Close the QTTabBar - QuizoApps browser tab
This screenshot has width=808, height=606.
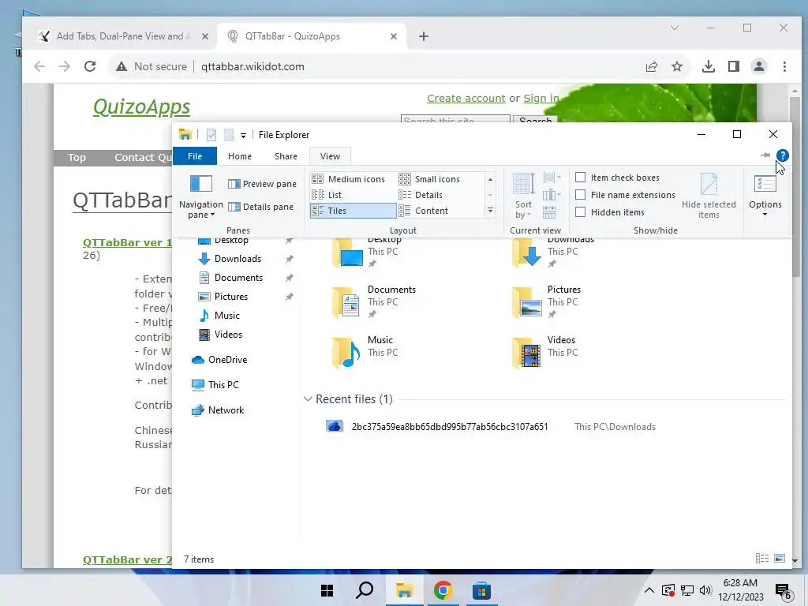tap(394, 36)
